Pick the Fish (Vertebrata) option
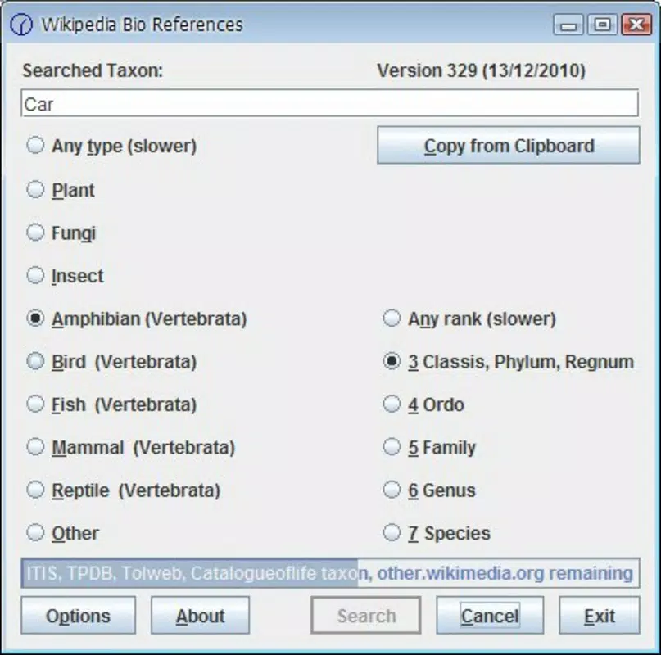661x655 pixels. [111, 404]
